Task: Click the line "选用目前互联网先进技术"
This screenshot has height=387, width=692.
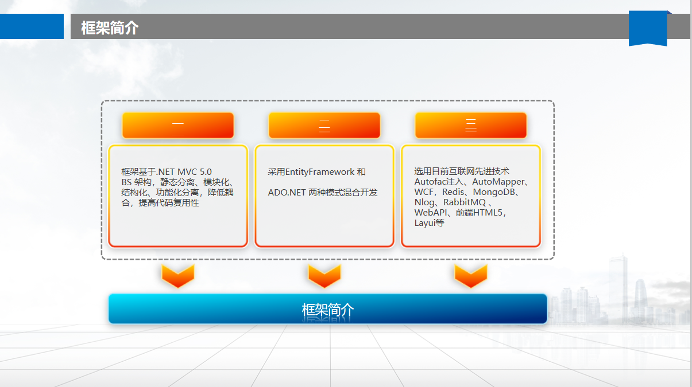Action: [462, 171]
